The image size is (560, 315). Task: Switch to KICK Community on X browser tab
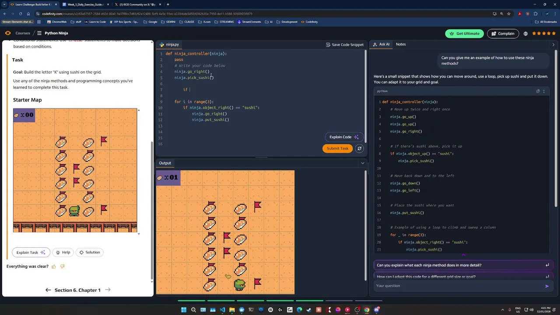[138, 4]
